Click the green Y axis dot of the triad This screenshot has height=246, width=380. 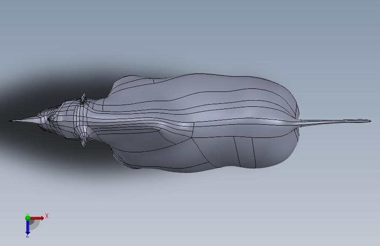(x=28, y=218)
